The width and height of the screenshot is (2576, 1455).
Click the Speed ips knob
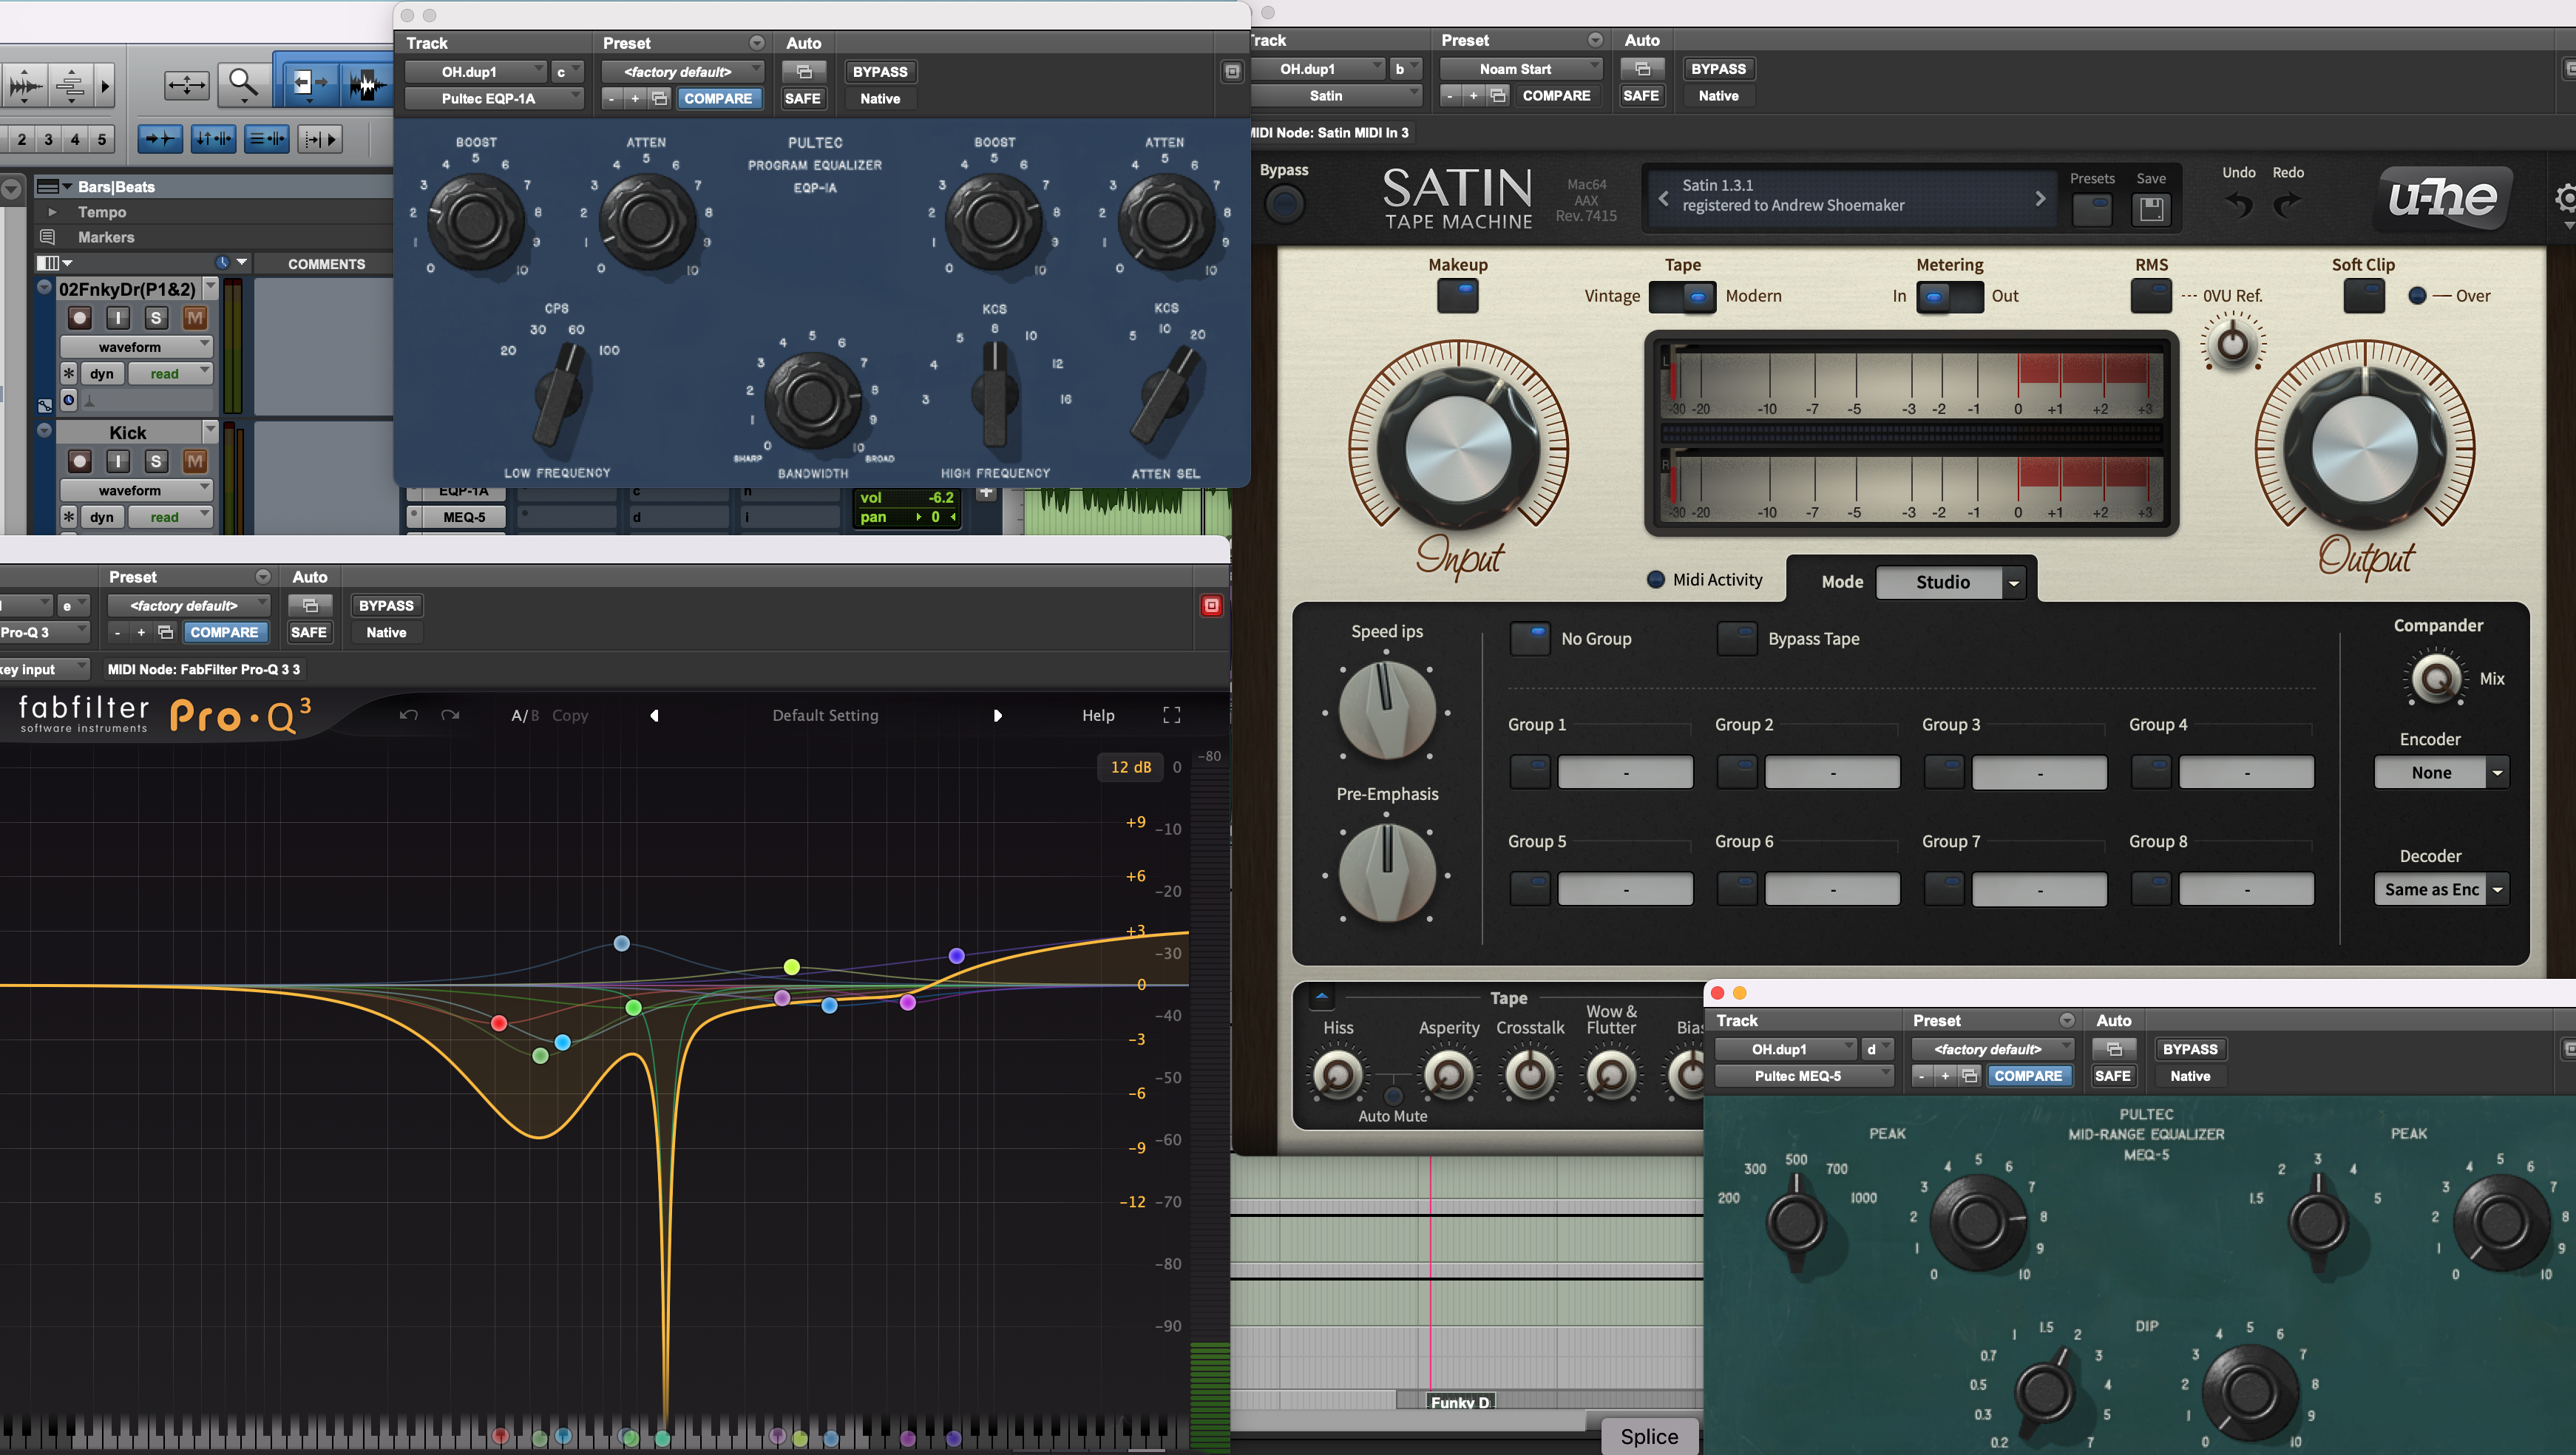coord(1386,711)
